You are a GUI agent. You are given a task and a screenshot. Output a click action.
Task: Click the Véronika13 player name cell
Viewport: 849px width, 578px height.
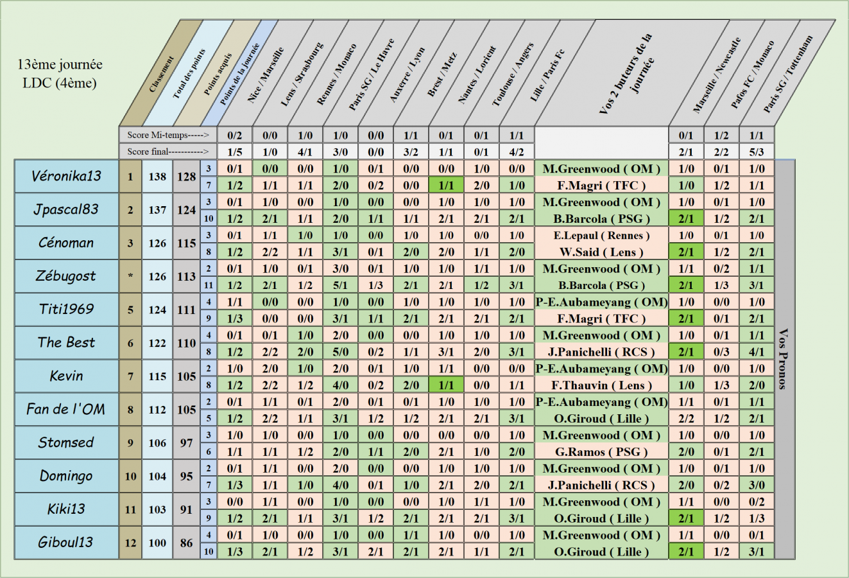click(66, 177)
